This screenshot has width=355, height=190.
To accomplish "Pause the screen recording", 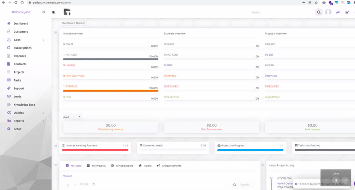I will [336, 180].
